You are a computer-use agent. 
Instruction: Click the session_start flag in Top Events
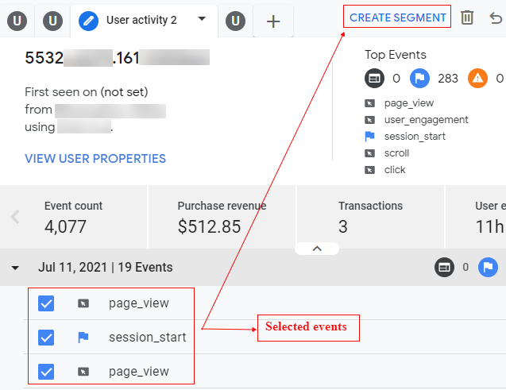click(370, 137)
